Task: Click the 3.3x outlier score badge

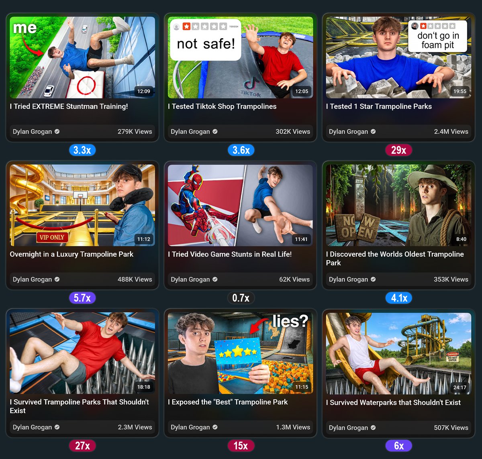Action: pyautogui.click(x=82, y=150)
